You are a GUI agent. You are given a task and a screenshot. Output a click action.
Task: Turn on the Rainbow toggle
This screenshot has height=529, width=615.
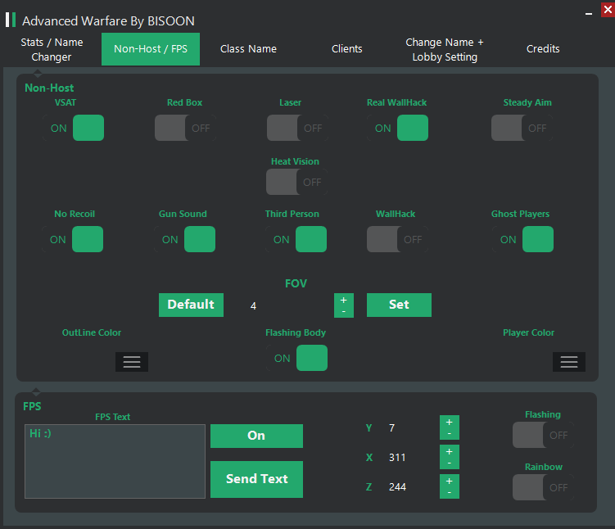click(543, 487)
